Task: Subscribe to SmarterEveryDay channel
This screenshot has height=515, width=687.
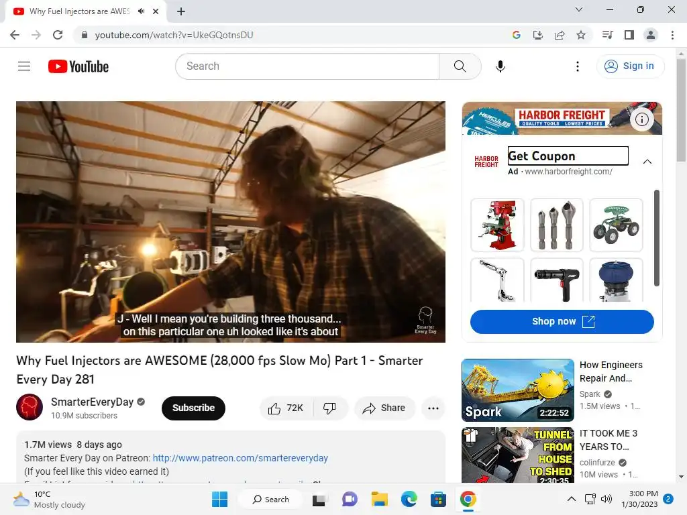Action: (193, 408)
